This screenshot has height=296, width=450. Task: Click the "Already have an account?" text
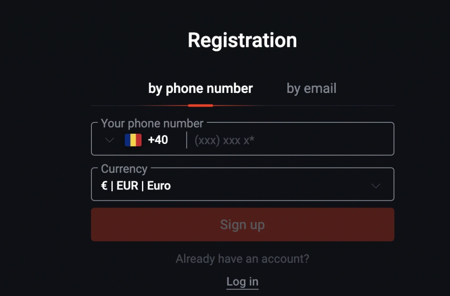[x=242, y=259]
